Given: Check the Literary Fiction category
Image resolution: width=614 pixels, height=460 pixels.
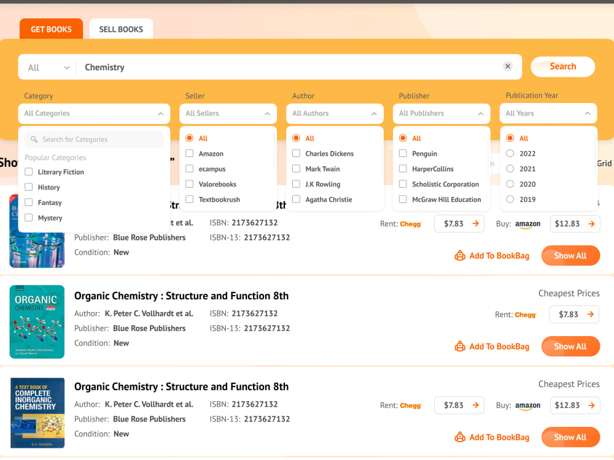Looking at the screenshot, I should (x=29, y=172).
